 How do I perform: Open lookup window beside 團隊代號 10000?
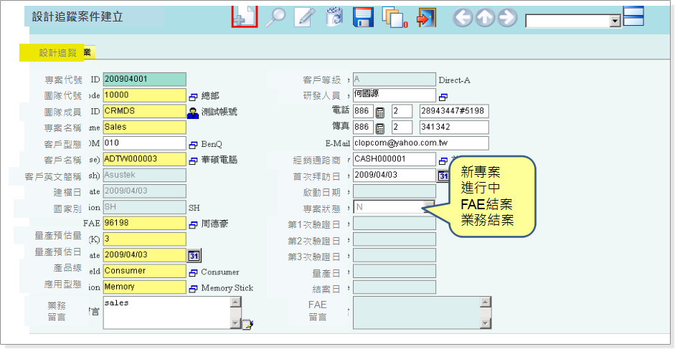click(x=193, y=96)
